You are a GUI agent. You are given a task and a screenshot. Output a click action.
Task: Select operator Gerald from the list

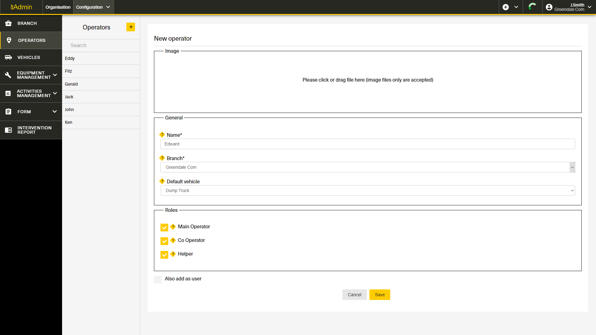(x=71, y=84)
